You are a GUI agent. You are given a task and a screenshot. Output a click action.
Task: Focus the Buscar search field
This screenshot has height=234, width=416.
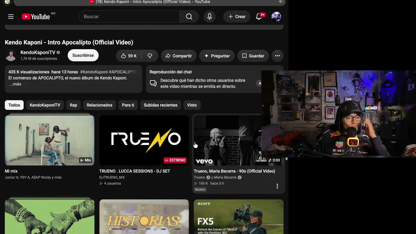[129, 17]
